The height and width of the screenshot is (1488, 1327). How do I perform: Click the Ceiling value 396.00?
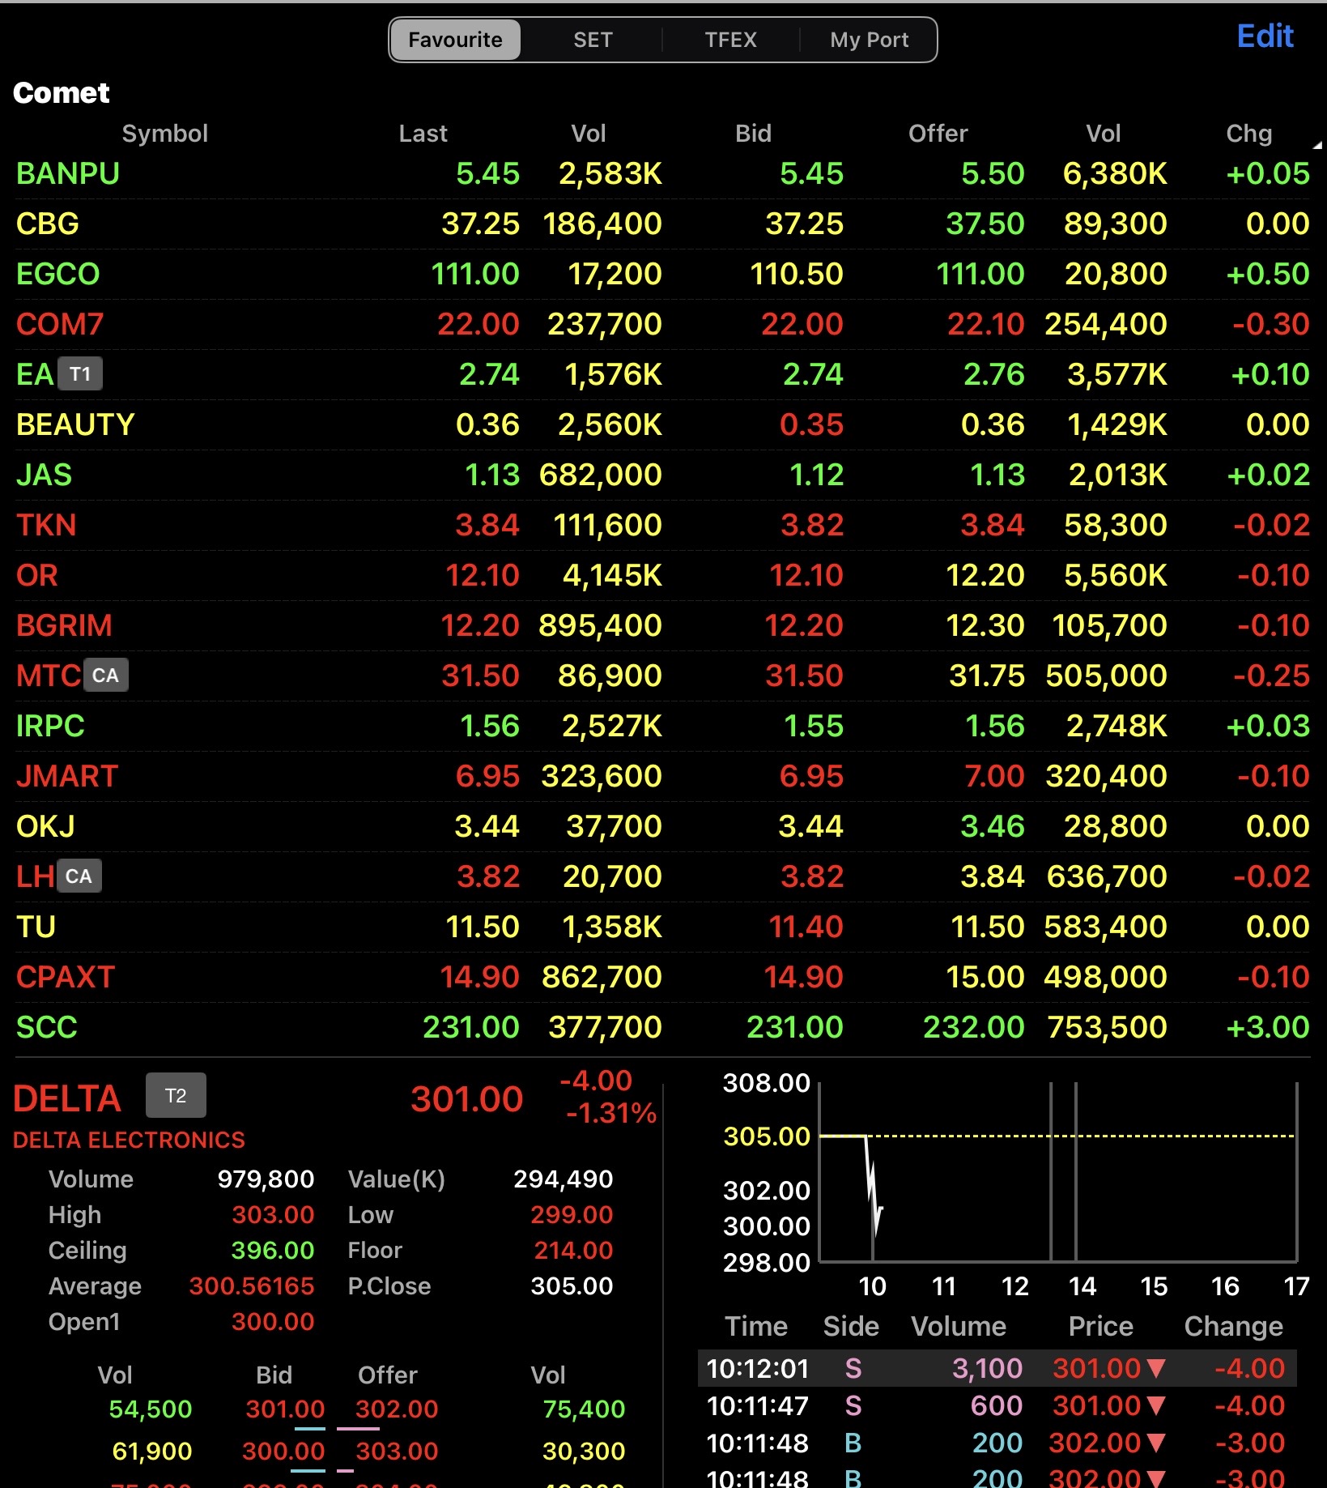[x=273, y=1250]
